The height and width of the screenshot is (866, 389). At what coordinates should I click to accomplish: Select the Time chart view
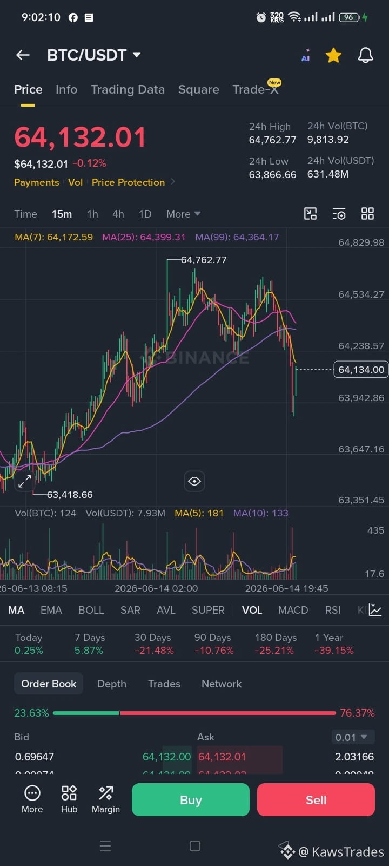click(25, 214)
